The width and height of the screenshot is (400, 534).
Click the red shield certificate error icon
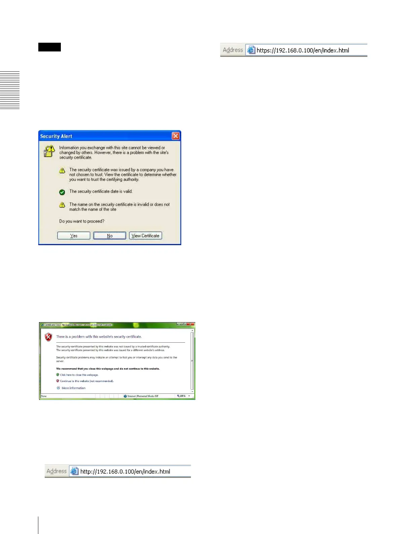coord(49,337)
